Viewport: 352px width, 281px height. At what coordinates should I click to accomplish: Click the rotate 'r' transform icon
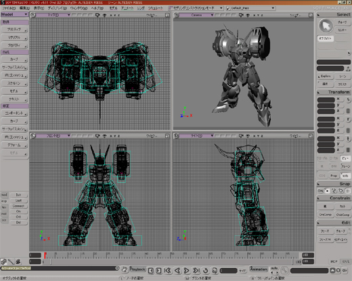tap(348, 120)
